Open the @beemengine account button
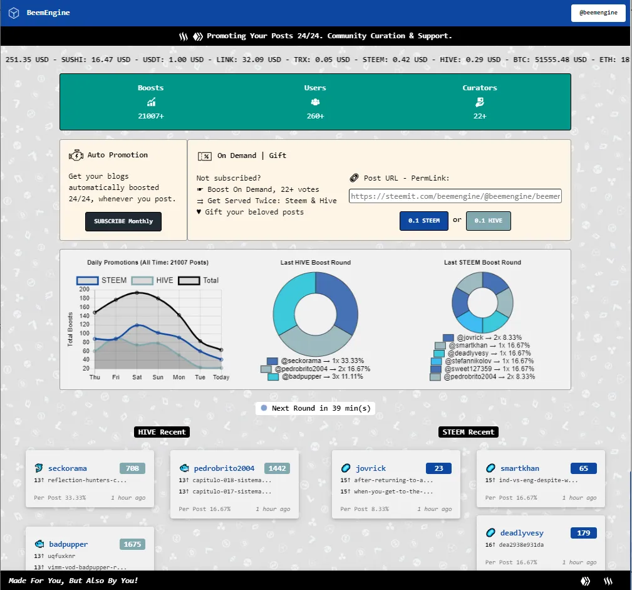The image size is (632, 590). point(598,13)
